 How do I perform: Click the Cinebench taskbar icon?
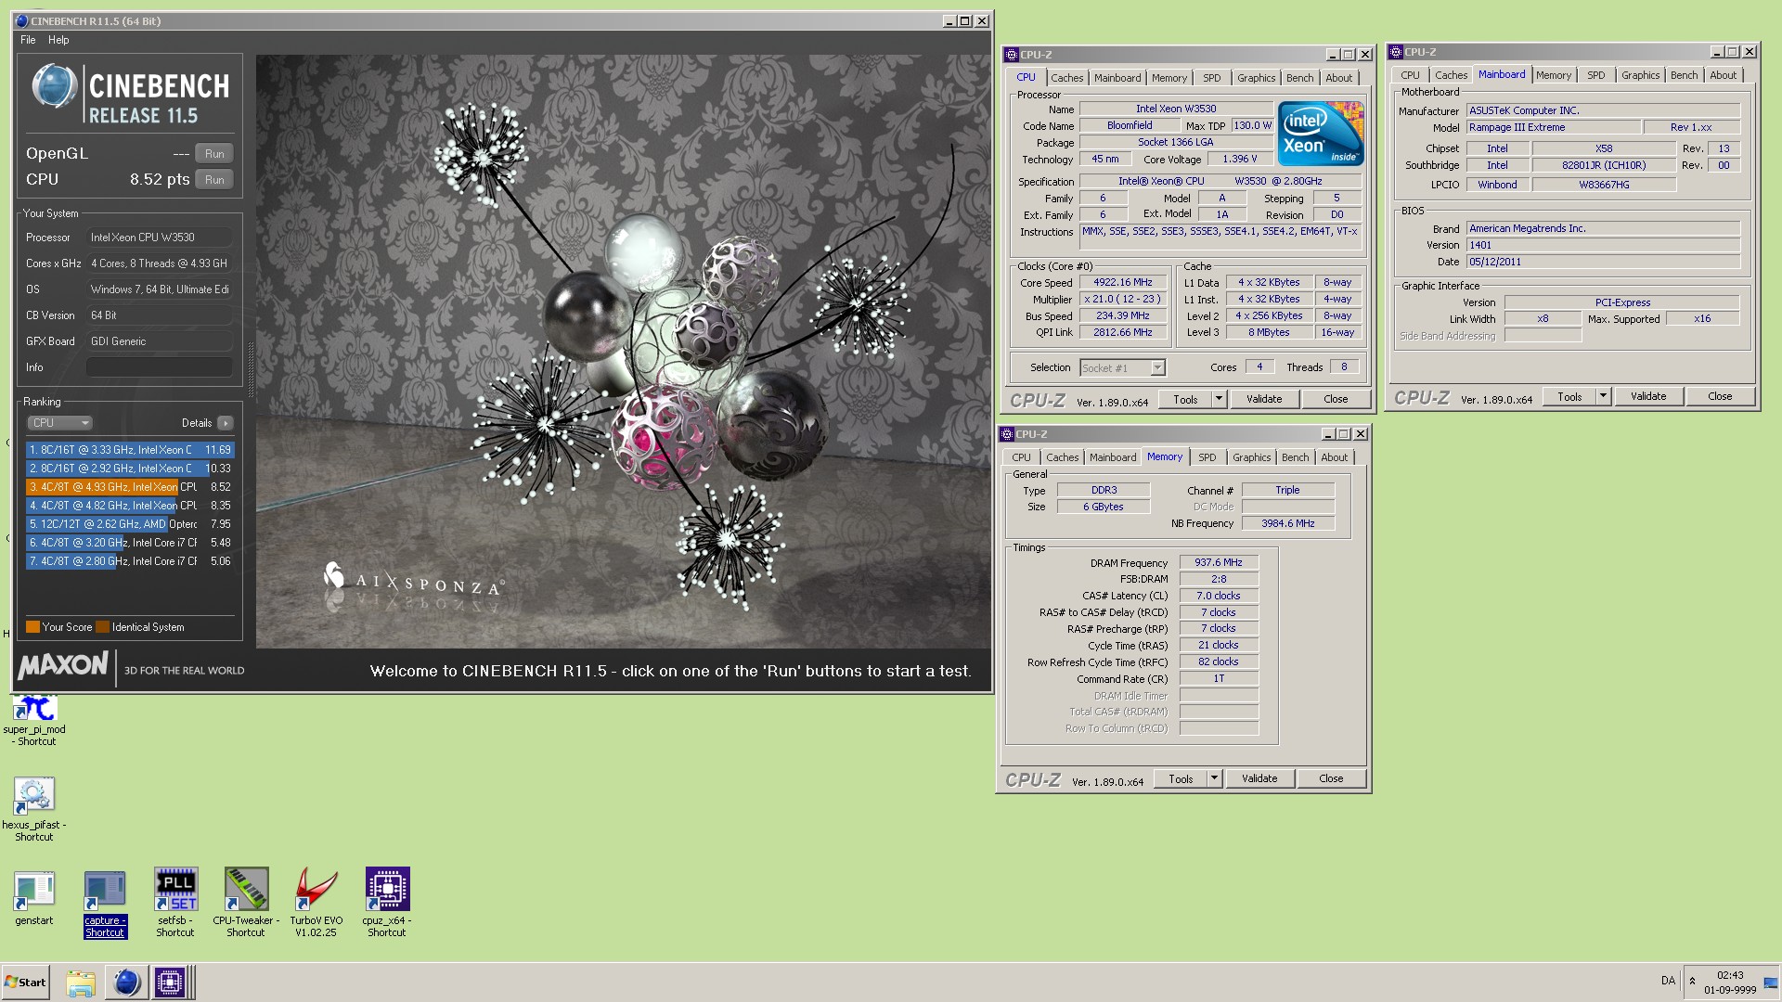coord(126,983)
